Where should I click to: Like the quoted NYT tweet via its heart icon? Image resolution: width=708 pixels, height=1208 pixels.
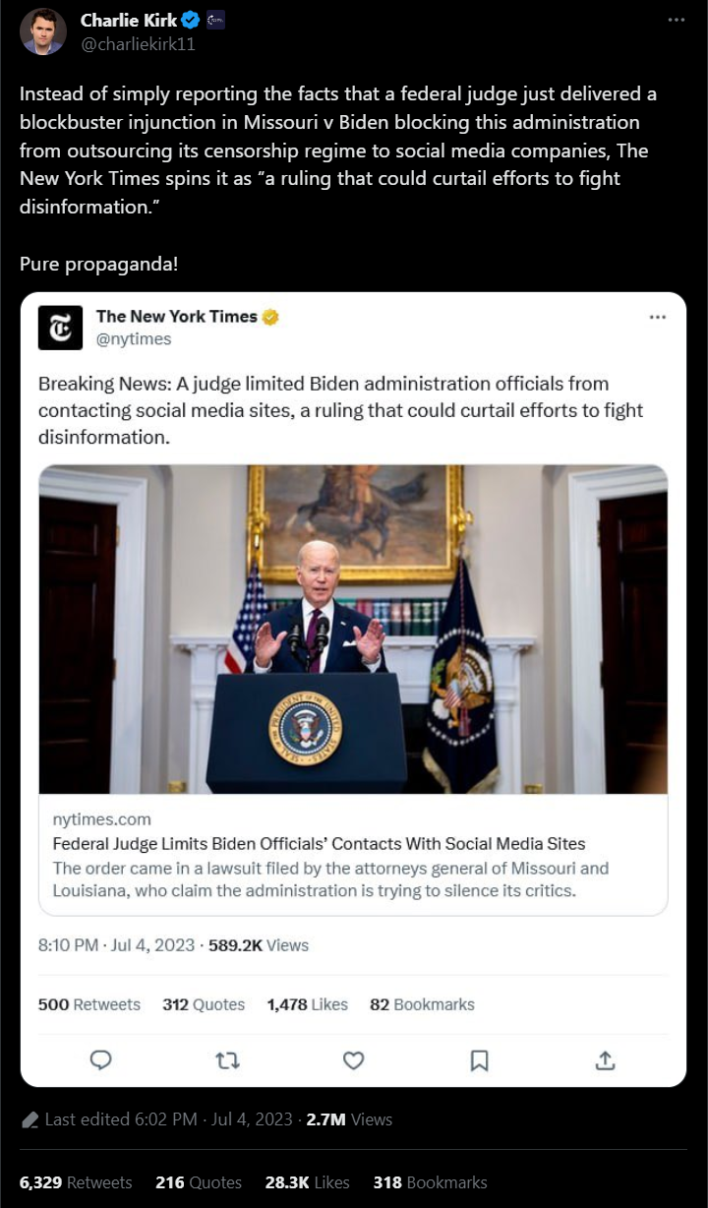point(353,1059)
